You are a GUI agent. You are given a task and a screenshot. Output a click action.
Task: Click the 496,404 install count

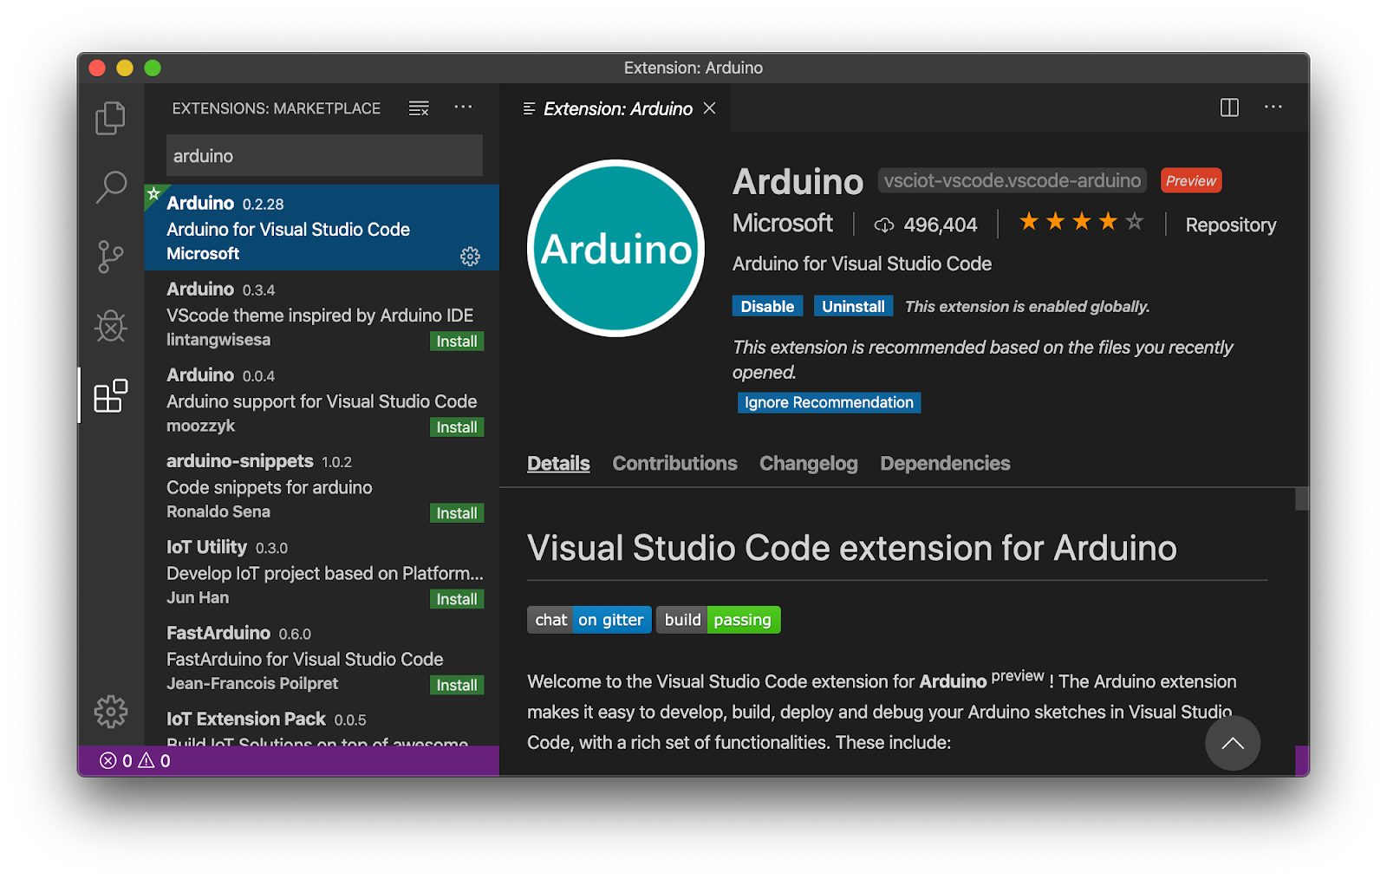(x=940, y=225)
